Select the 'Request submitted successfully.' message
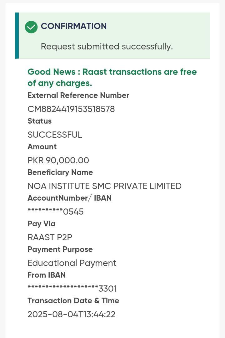The height and width of the screenshot is (338, 225). 107,47
